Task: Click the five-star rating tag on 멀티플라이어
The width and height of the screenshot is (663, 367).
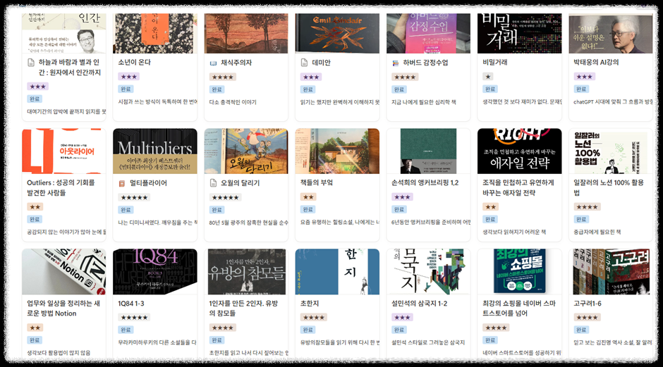Action: point(134,197)
